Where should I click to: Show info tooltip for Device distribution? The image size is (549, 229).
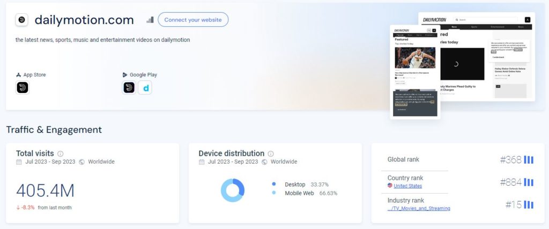coord(271,154)
